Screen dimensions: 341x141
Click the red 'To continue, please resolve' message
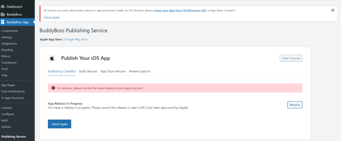coord(100,88)
